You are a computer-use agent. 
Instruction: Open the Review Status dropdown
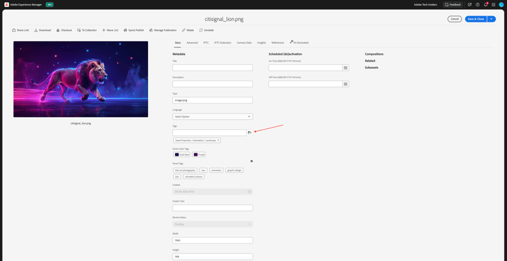(212, 224)
